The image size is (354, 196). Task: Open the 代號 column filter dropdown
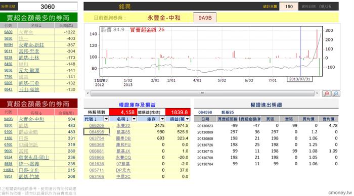[x=106, y=119]
